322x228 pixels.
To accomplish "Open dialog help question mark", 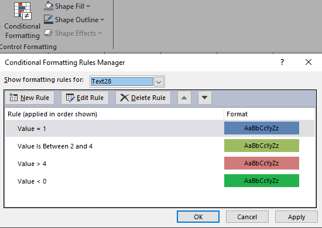I will (282, 62).
